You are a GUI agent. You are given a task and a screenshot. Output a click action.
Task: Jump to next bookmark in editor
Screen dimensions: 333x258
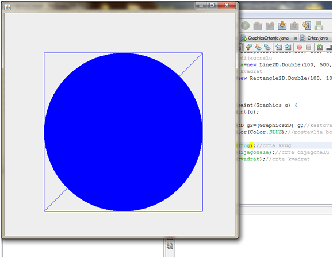258,47
